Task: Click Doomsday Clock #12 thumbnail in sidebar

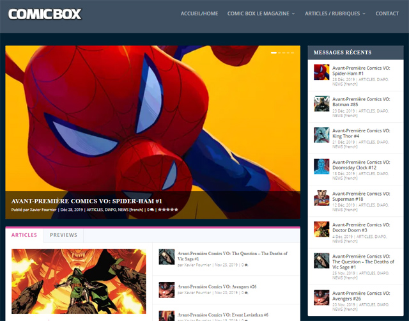Action: pyautogui.click(x=321, y=166)
